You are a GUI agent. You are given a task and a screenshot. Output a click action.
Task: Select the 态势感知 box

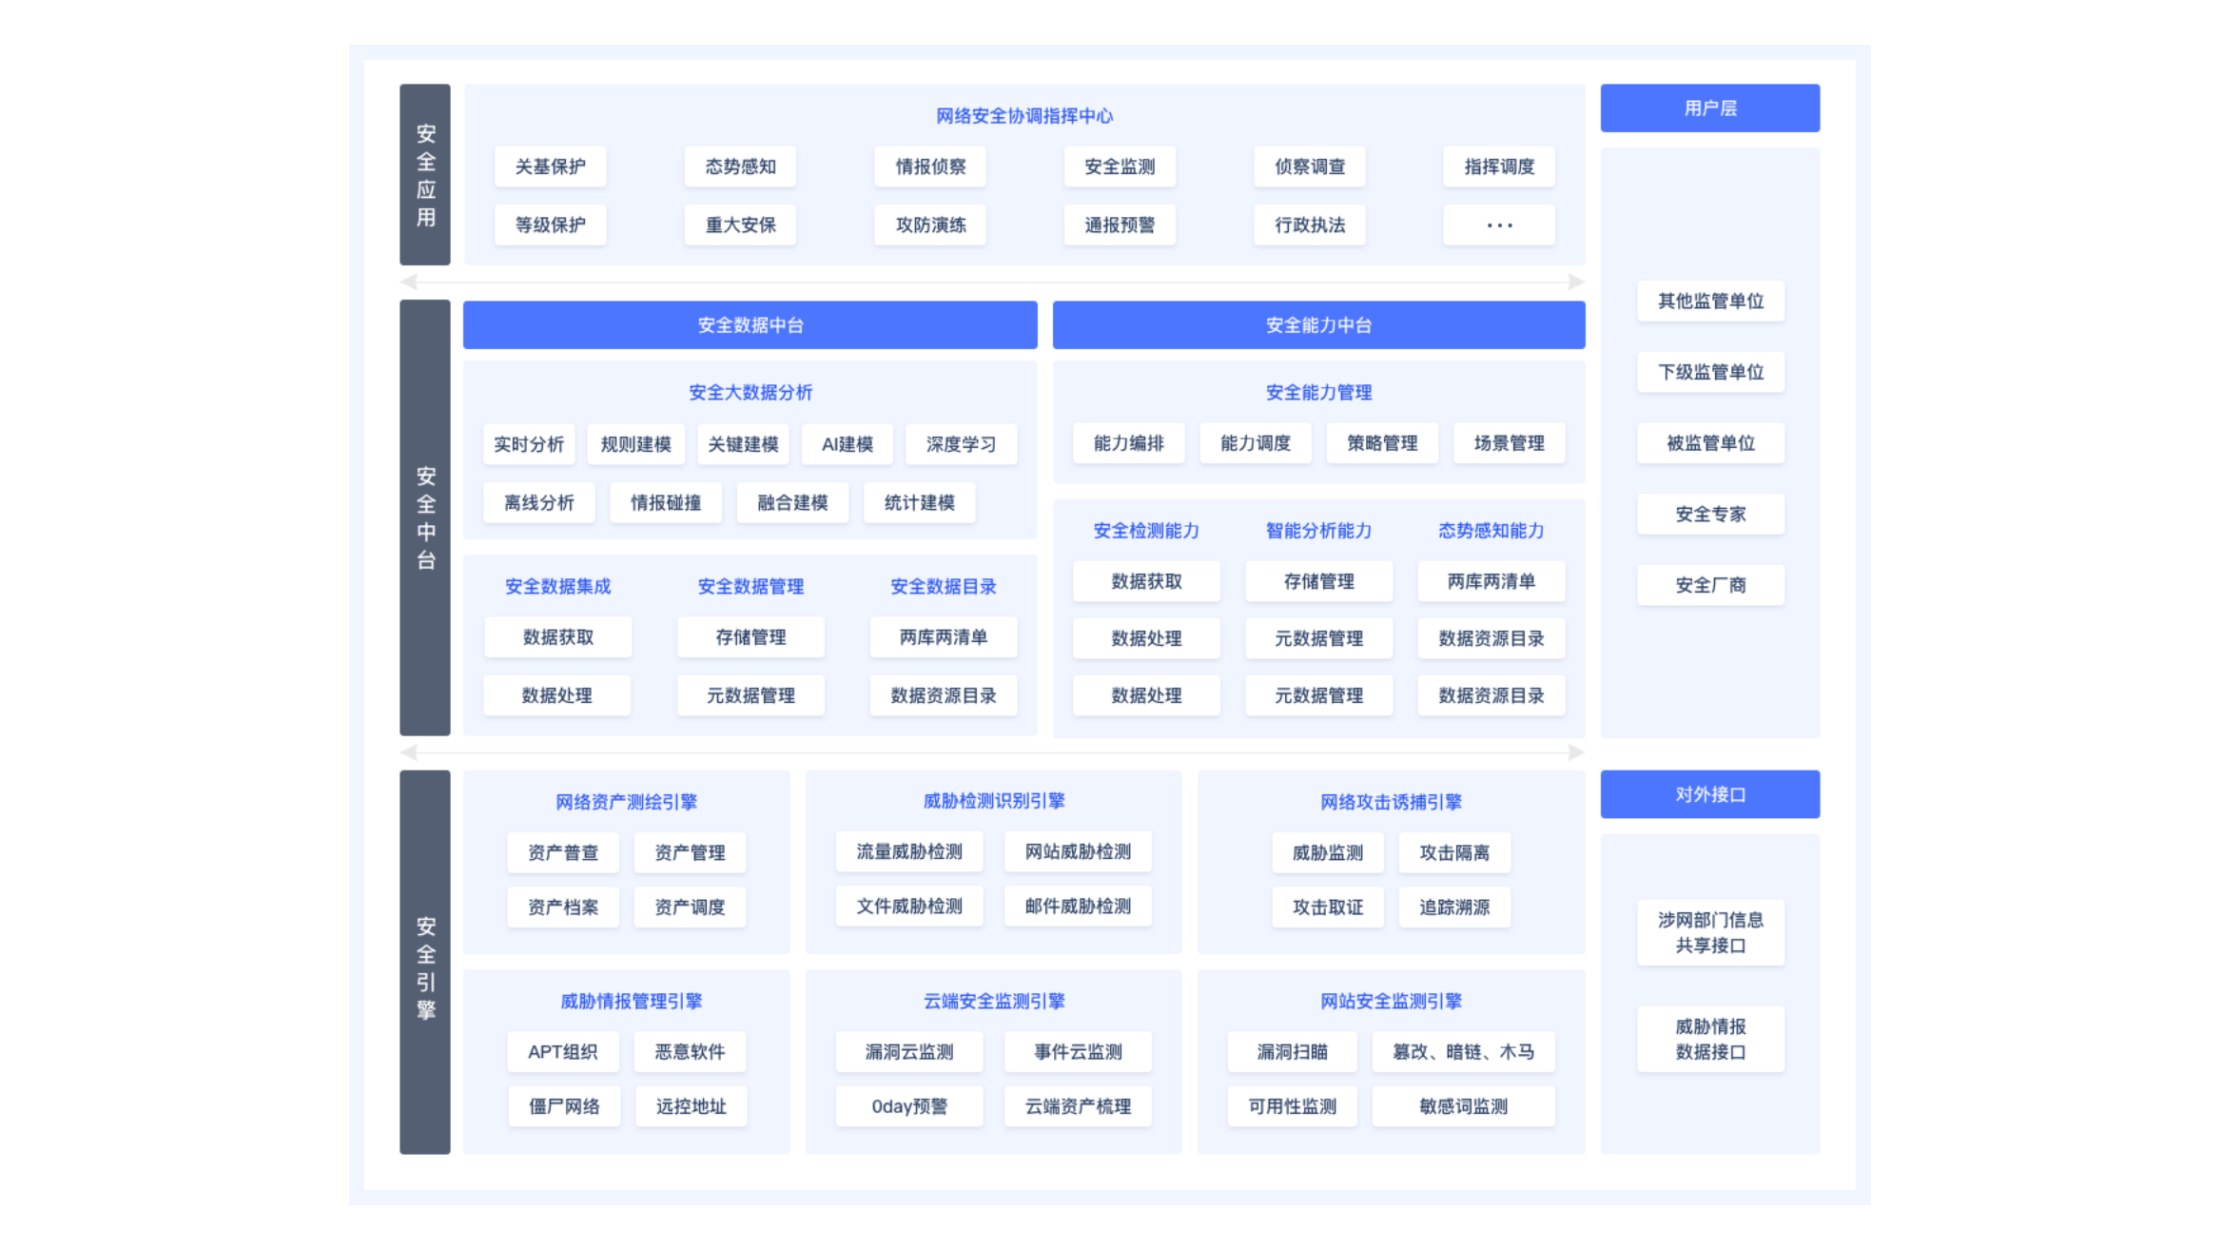click(x=740, y=166)
